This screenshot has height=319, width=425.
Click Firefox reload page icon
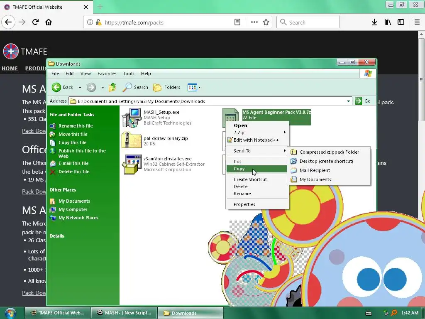[35, 22]
